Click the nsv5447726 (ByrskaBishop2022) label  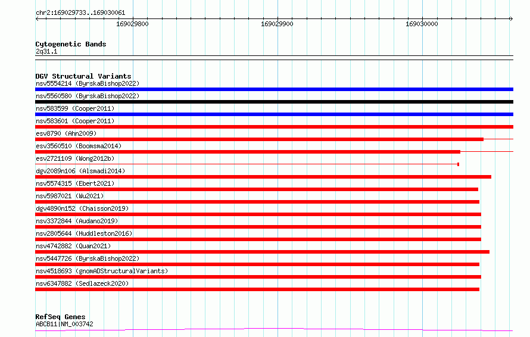click(88, 258)
